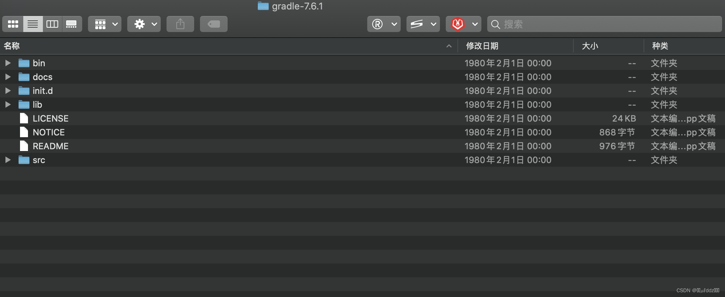725x297 pixels.
Task: Click the gradle-7.6.1 window title text
Action: coord(297,6)
